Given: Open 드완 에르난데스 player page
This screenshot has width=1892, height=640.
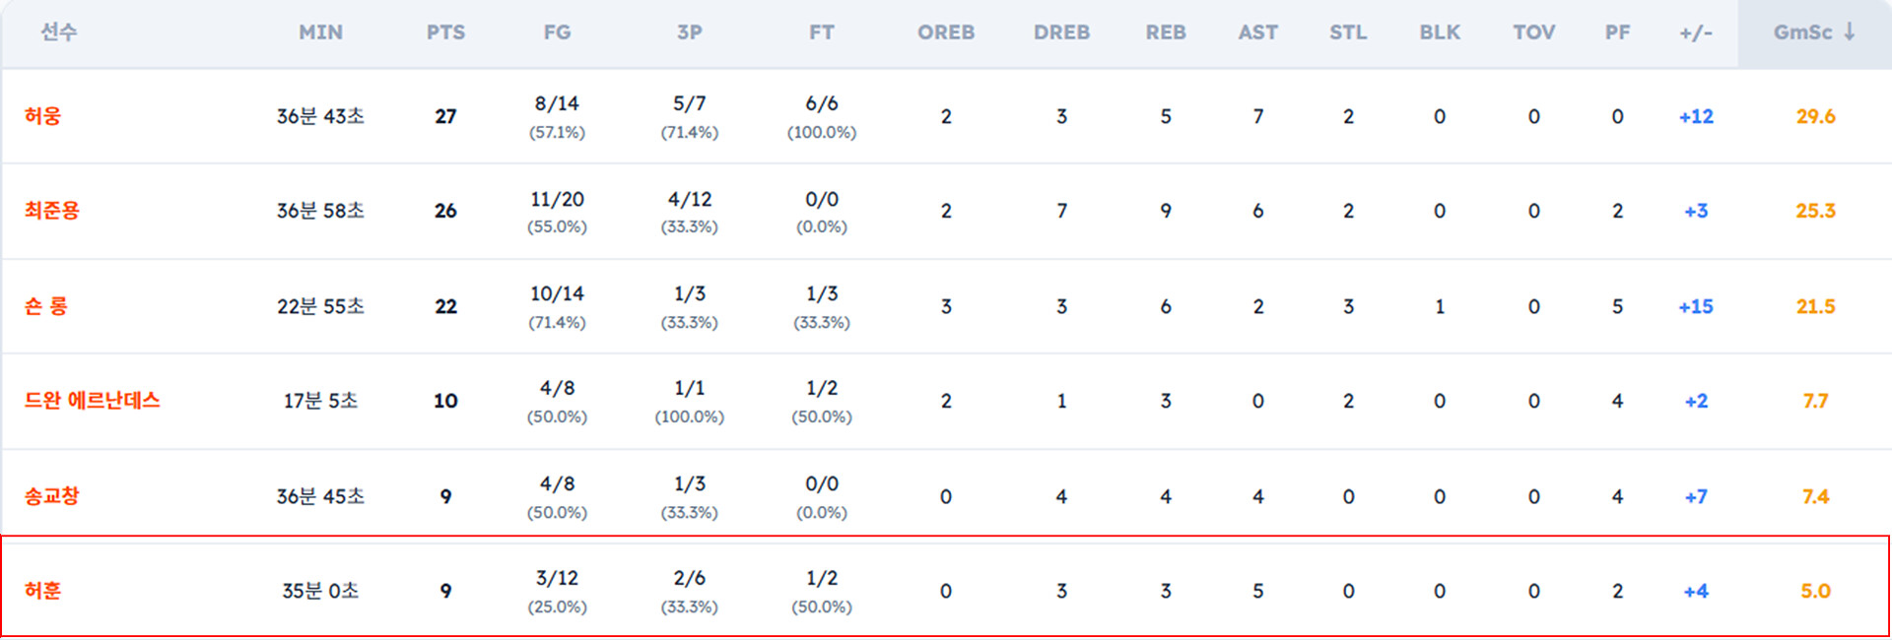Looking at the screenshot, I should 92,401.
